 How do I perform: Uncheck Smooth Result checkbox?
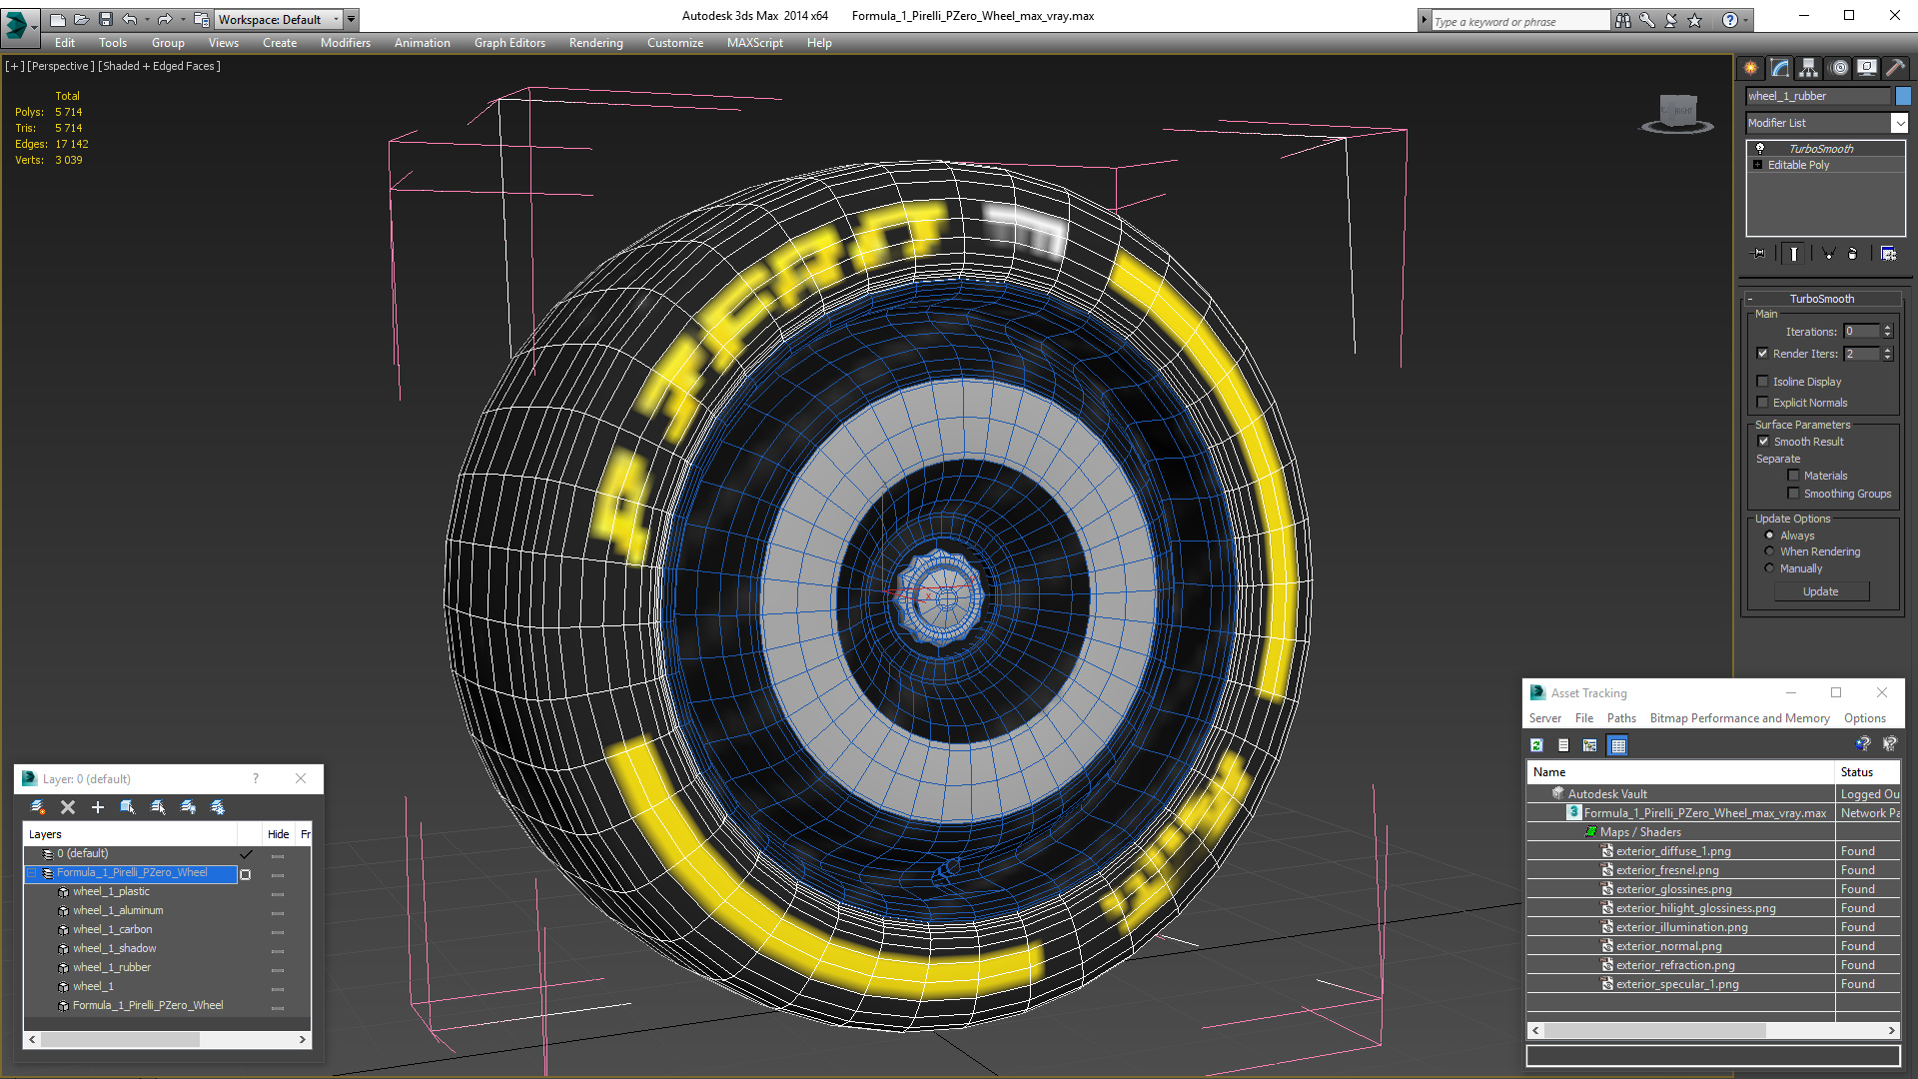(x=1763, y=442)
